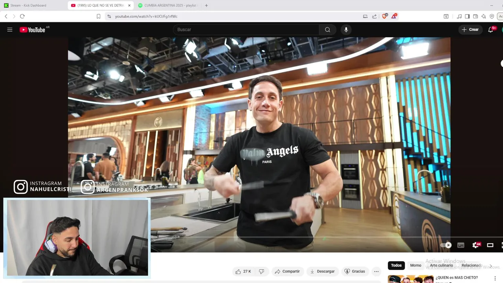This screenshot has height=283, width=503.
Task: Click the search magnifier button
Action: (327, 29)
